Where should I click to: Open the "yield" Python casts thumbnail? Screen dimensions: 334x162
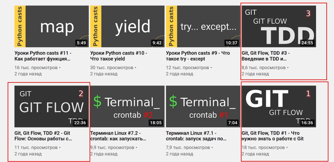127,26
